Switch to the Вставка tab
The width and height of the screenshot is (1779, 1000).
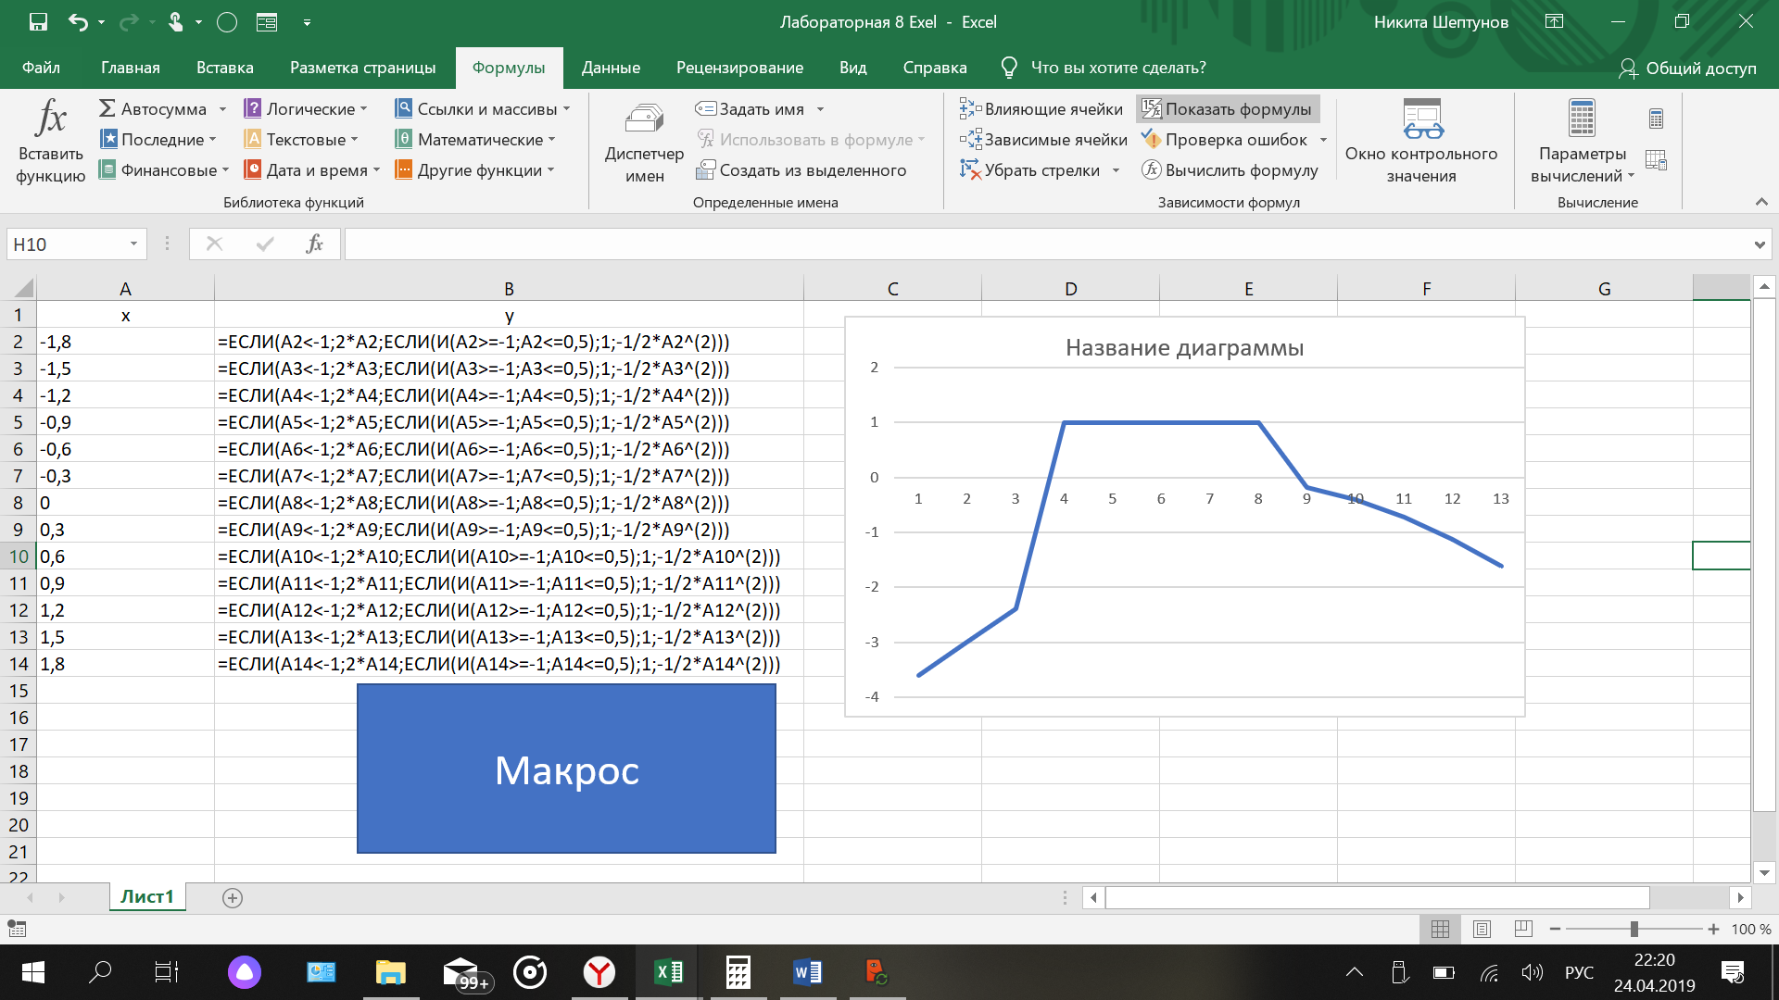(x=224, y=68)
